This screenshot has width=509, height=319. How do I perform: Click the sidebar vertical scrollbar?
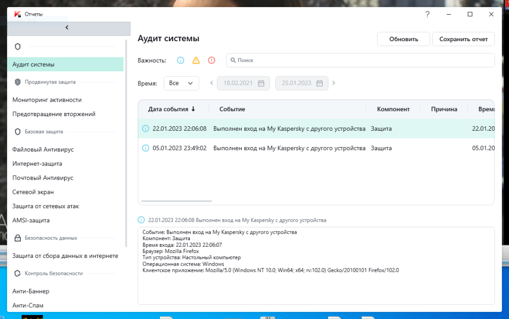(126, 143)
